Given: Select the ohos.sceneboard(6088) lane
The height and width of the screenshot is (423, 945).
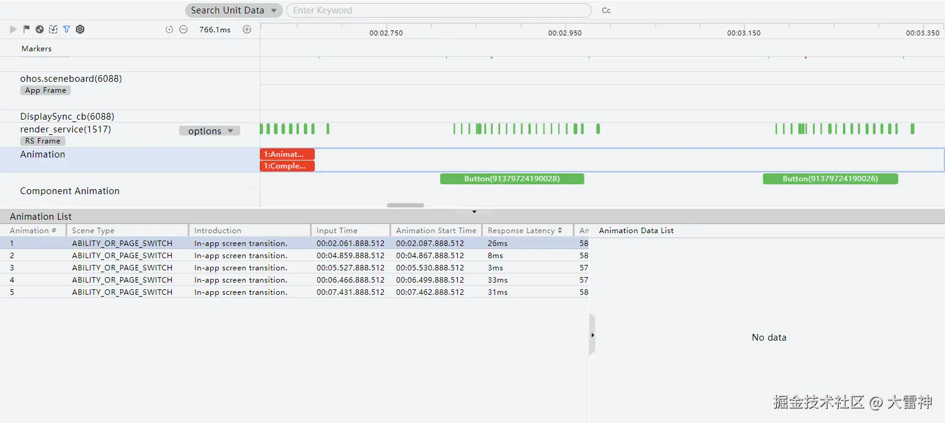Looking at the screenshot, I should (x=71, y=78).
